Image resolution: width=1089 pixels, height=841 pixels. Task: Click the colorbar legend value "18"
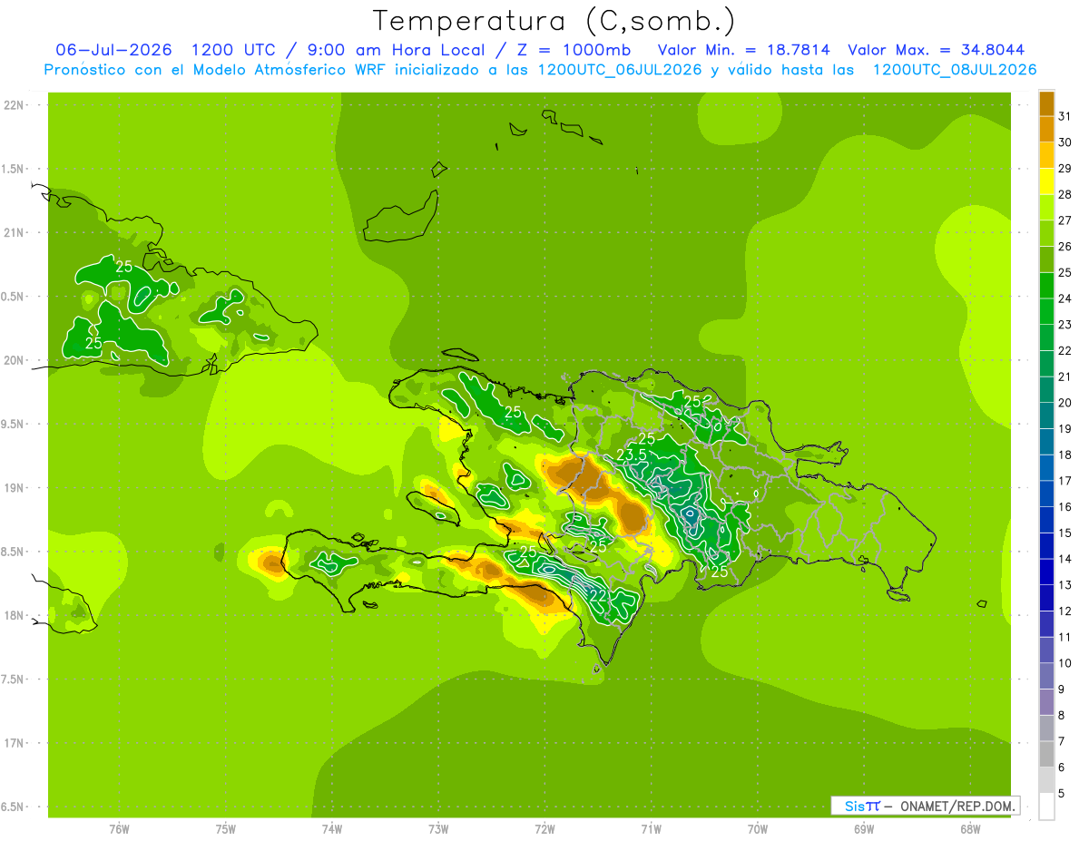(x=1065, y=455)
